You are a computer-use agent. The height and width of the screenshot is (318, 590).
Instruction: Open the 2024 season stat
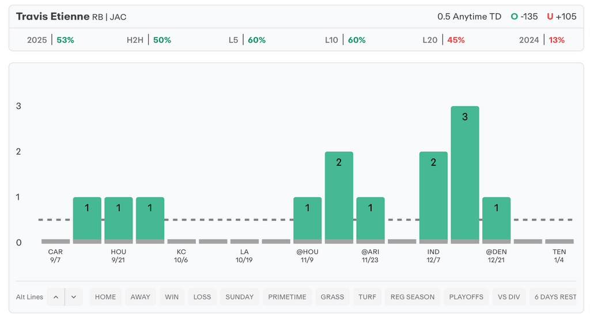coord(542,40)
